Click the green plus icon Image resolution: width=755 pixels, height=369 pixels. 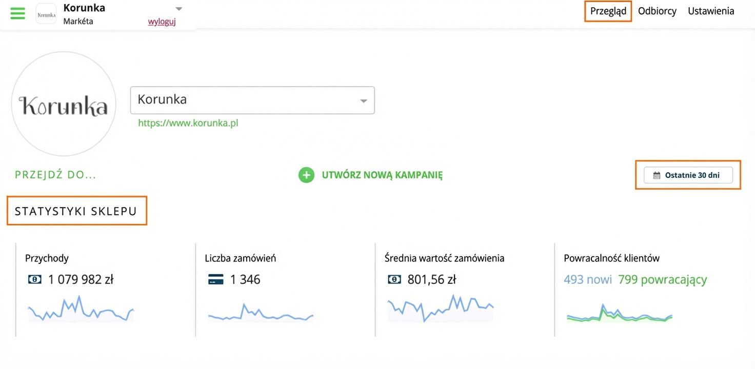point(306,175)
